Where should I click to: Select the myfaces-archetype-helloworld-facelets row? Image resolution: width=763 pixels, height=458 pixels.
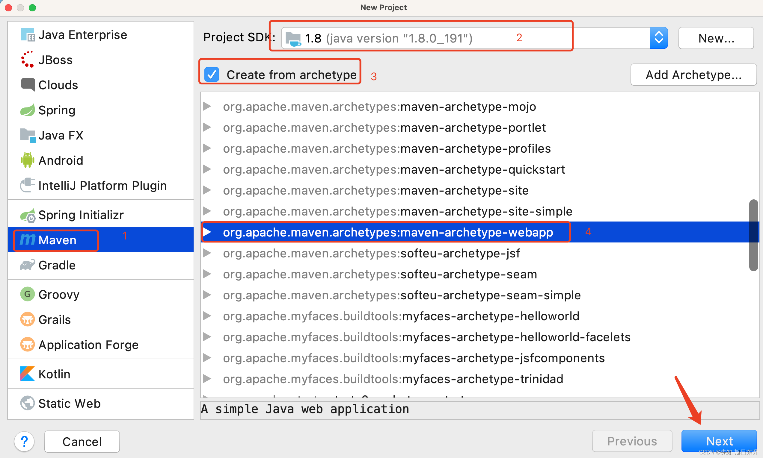coord(480,337)
